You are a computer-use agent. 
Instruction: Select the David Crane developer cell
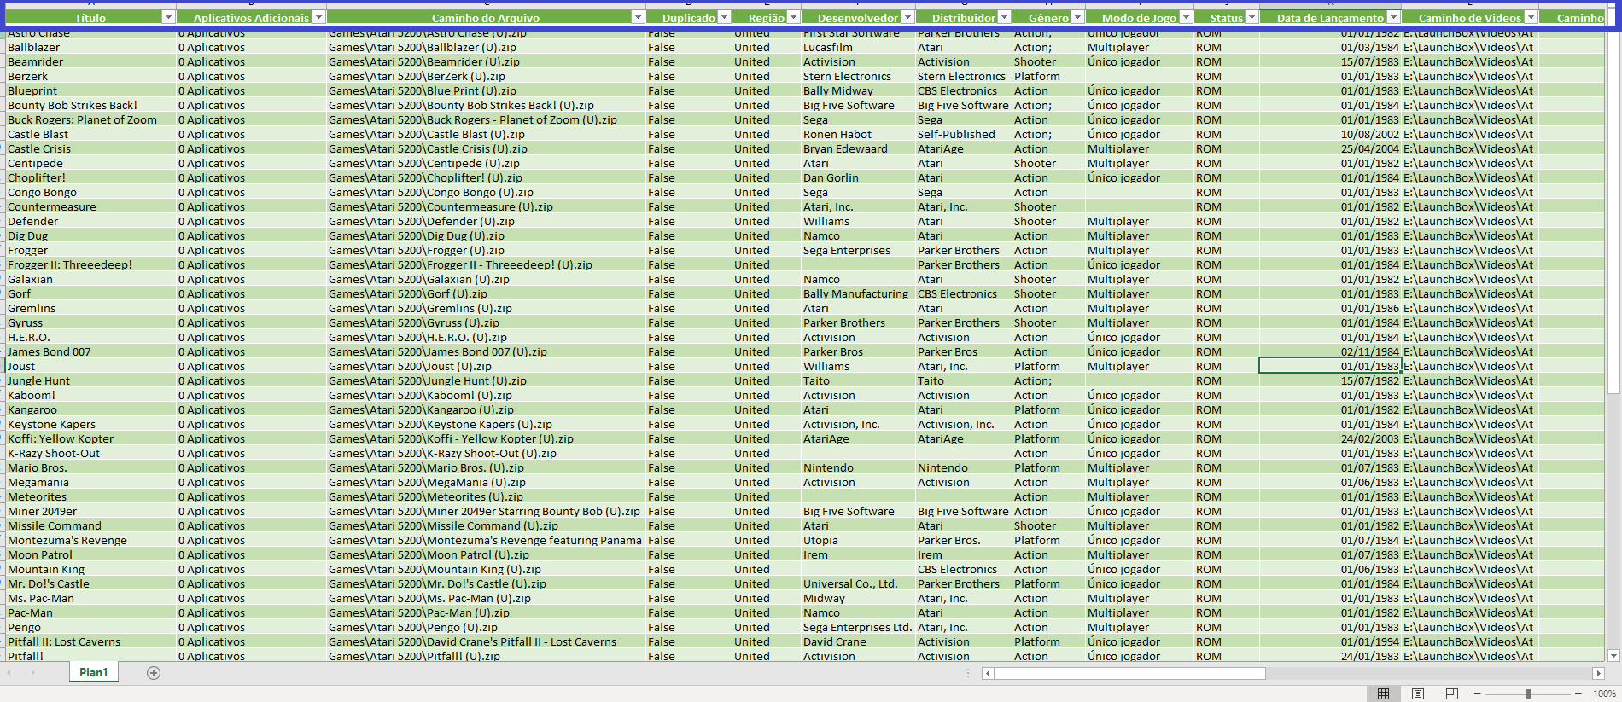(x=858, y=641)
